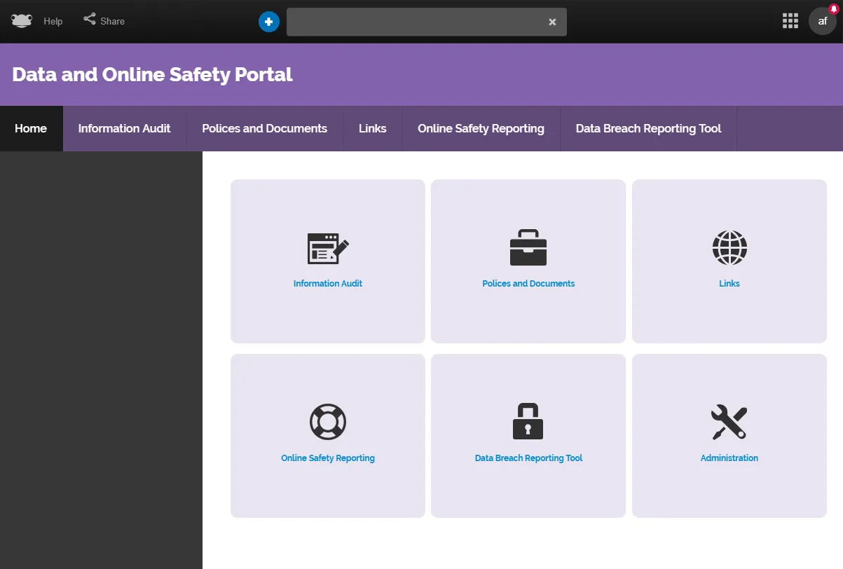View notifications via the pink bell badge
843x569 pixels.
click(833, 8)
